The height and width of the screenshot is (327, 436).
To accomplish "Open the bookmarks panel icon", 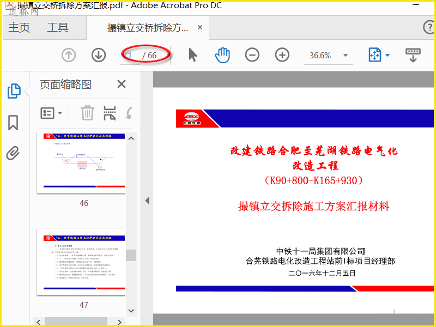I will (13, 122).
